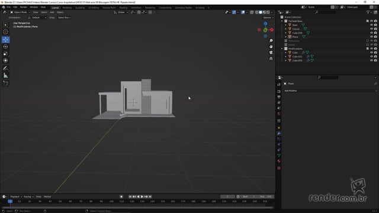Jump to the timeline start frame
This screenshot has width=379, height=213.
point(130,196)
